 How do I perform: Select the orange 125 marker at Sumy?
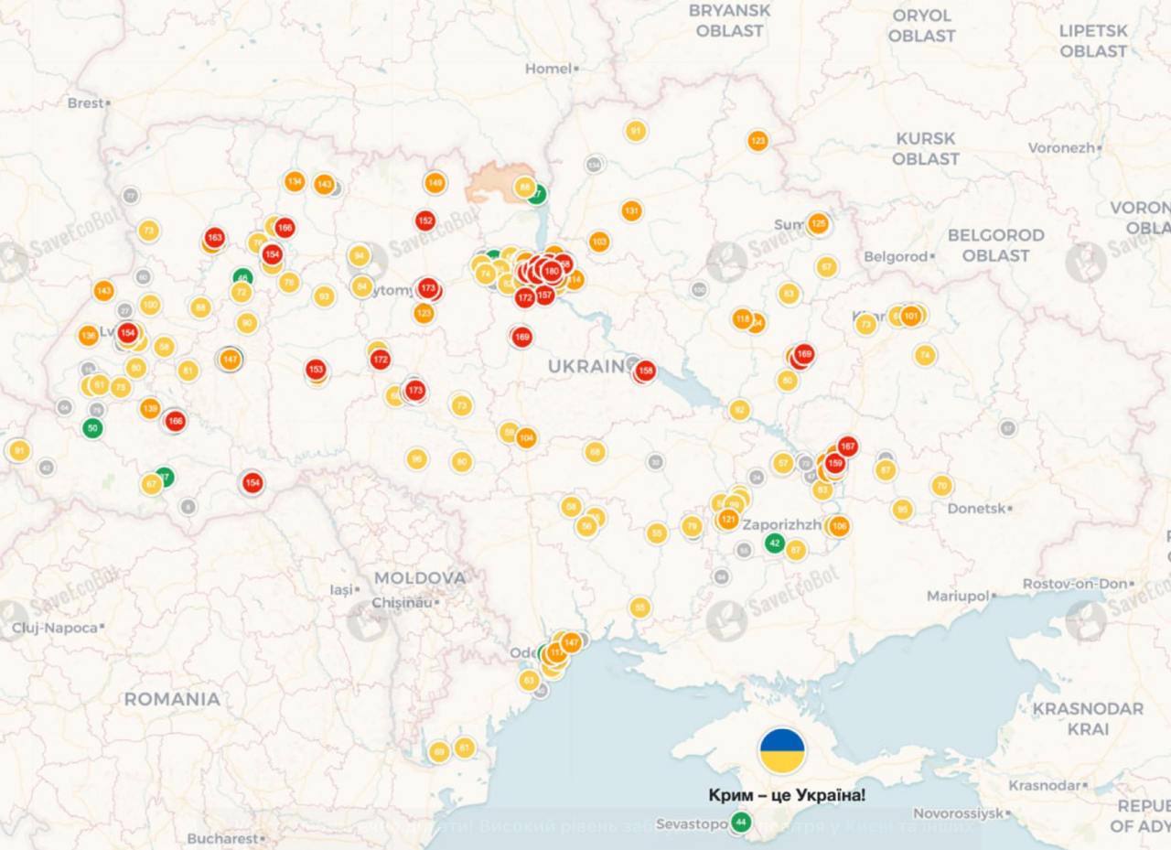point(818,223)
